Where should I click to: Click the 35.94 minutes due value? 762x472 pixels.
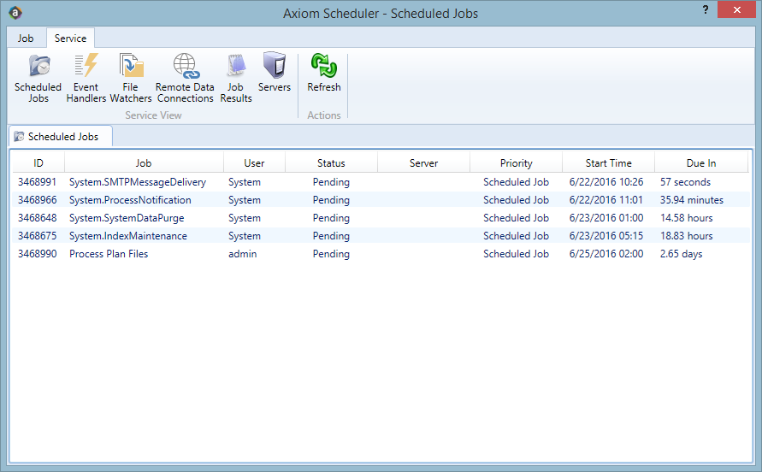(x=692, y=200)
